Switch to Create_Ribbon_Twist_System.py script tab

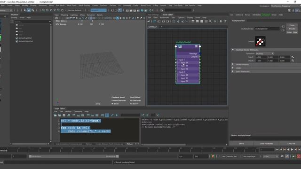[x=109, y=144]
